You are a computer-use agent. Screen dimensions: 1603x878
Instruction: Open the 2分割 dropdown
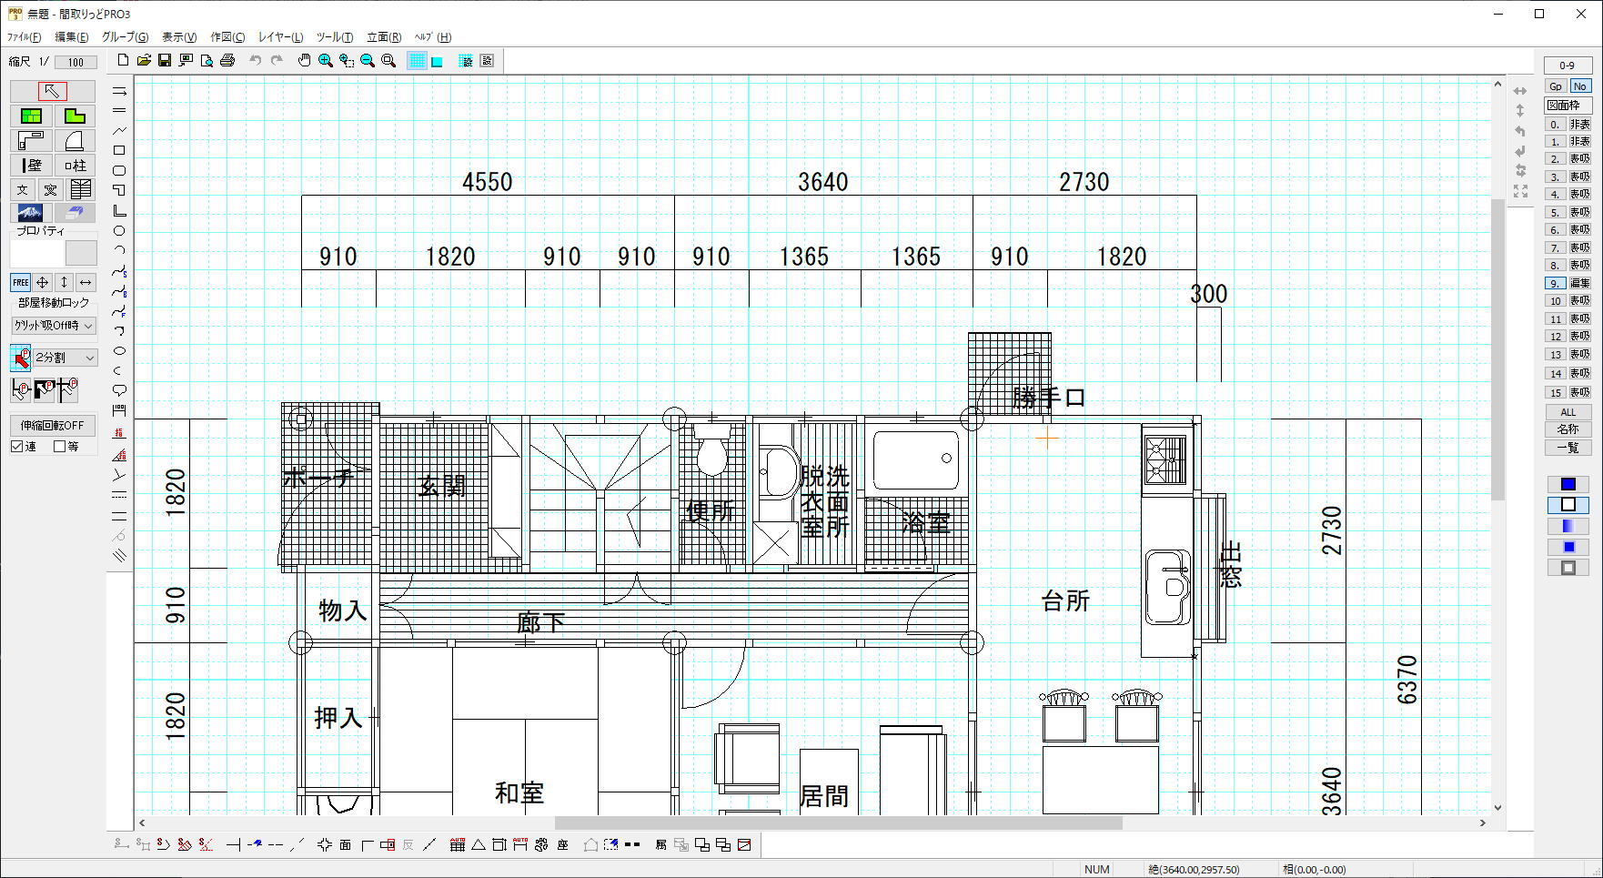pos(65,358)
